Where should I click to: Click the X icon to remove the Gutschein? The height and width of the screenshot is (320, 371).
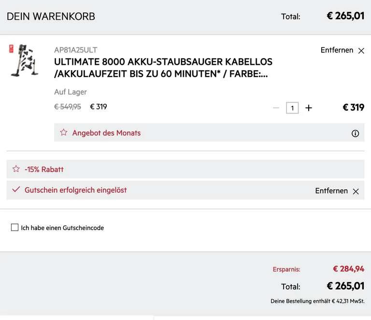(x=356, y=191)
